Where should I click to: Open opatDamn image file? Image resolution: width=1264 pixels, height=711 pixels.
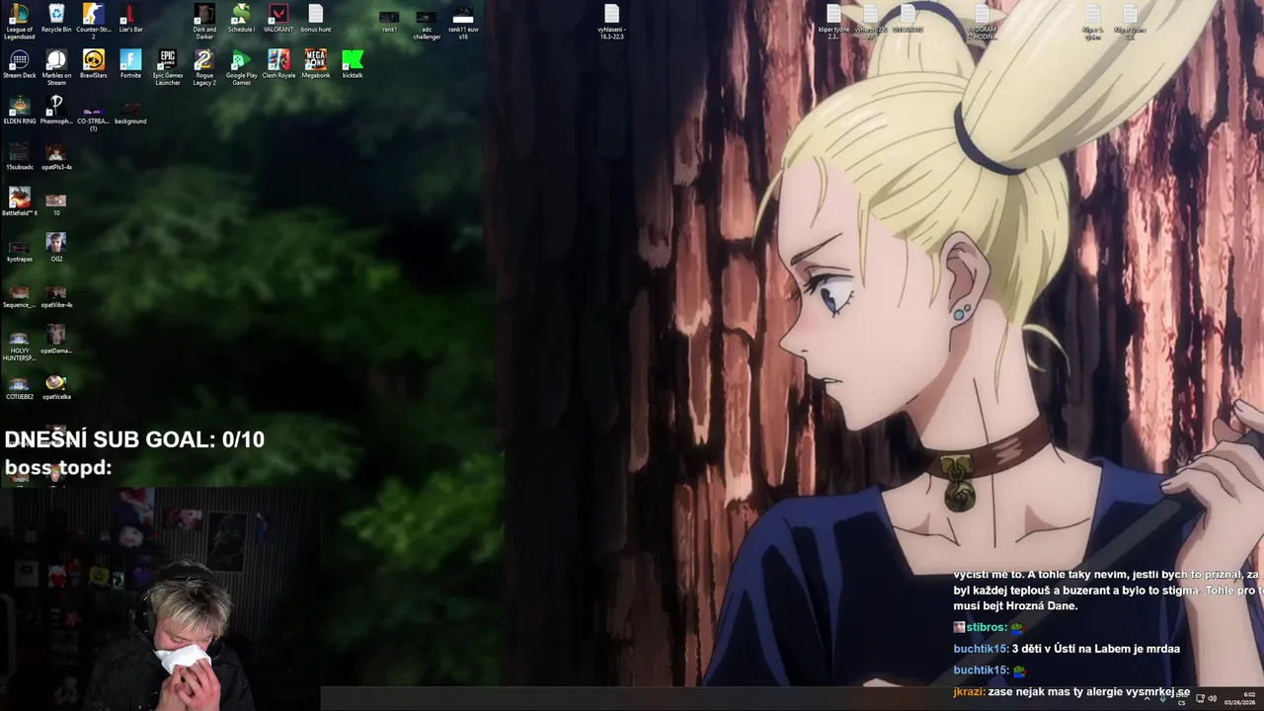click(x=56, y=339)
